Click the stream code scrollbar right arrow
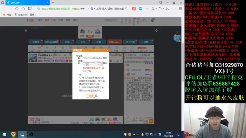246x138 pixels. tap(98, 64)
